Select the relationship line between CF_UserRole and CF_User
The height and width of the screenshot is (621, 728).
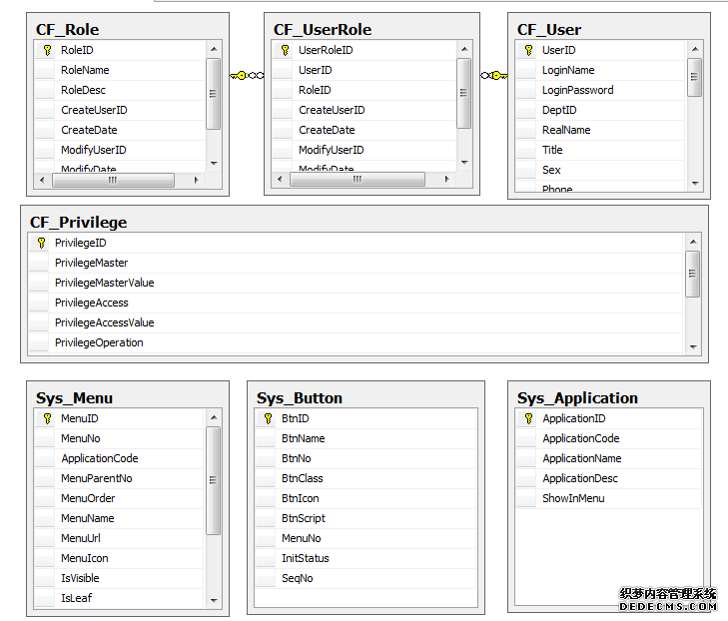(x=492, y=75)
